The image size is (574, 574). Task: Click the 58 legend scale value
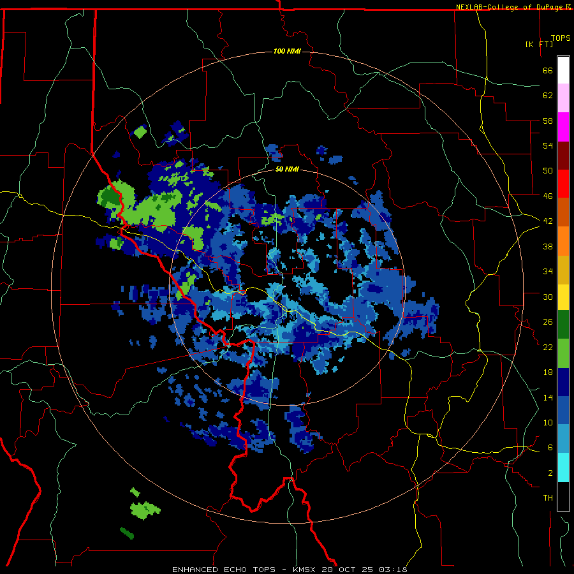point(548,121)
